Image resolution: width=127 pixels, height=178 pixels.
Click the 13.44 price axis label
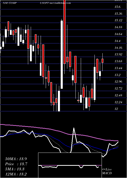coord(118,68)
